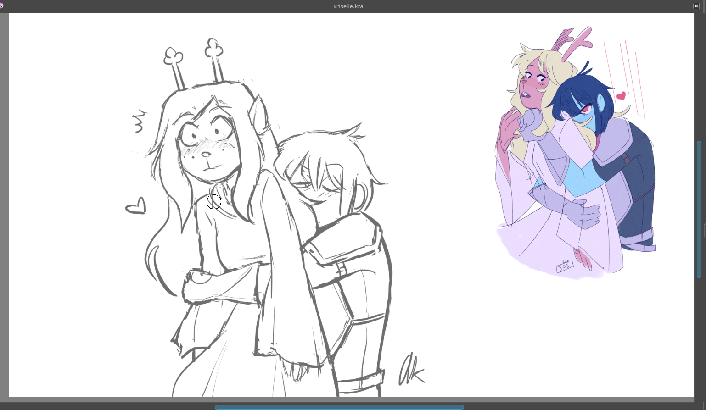The width and height of the screenshot is (706, 410).
Task: Click the hugging character's closed eye in sketch
Action: [302, 185]
